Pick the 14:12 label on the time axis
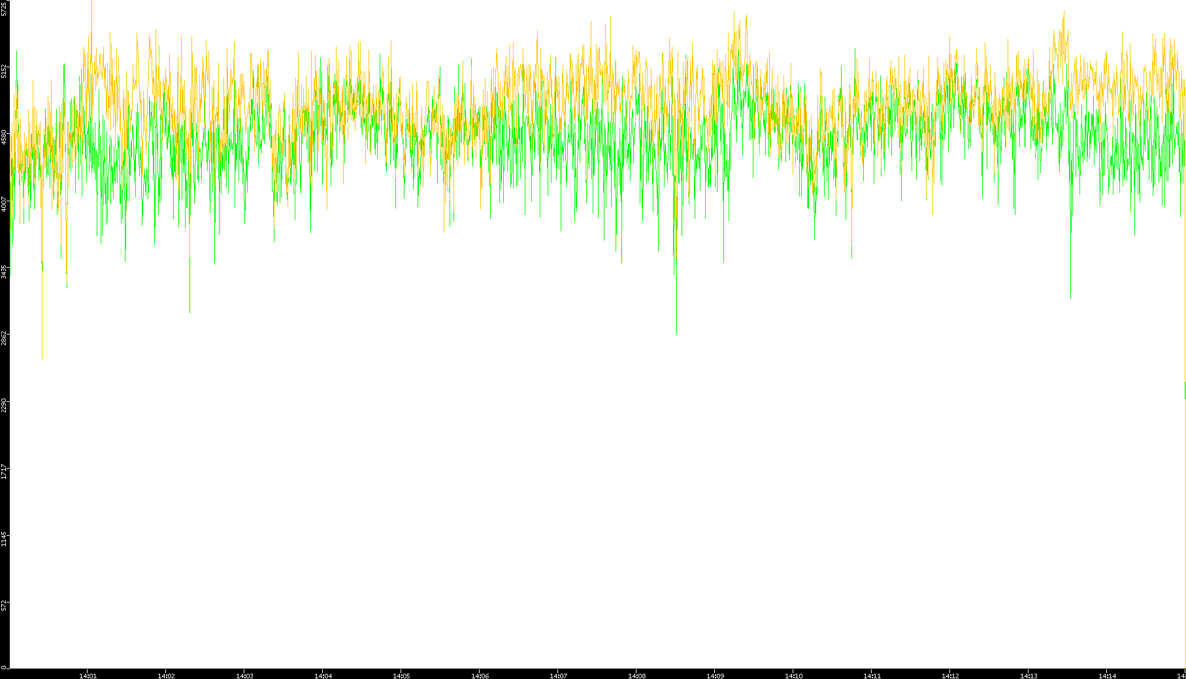 950,676
